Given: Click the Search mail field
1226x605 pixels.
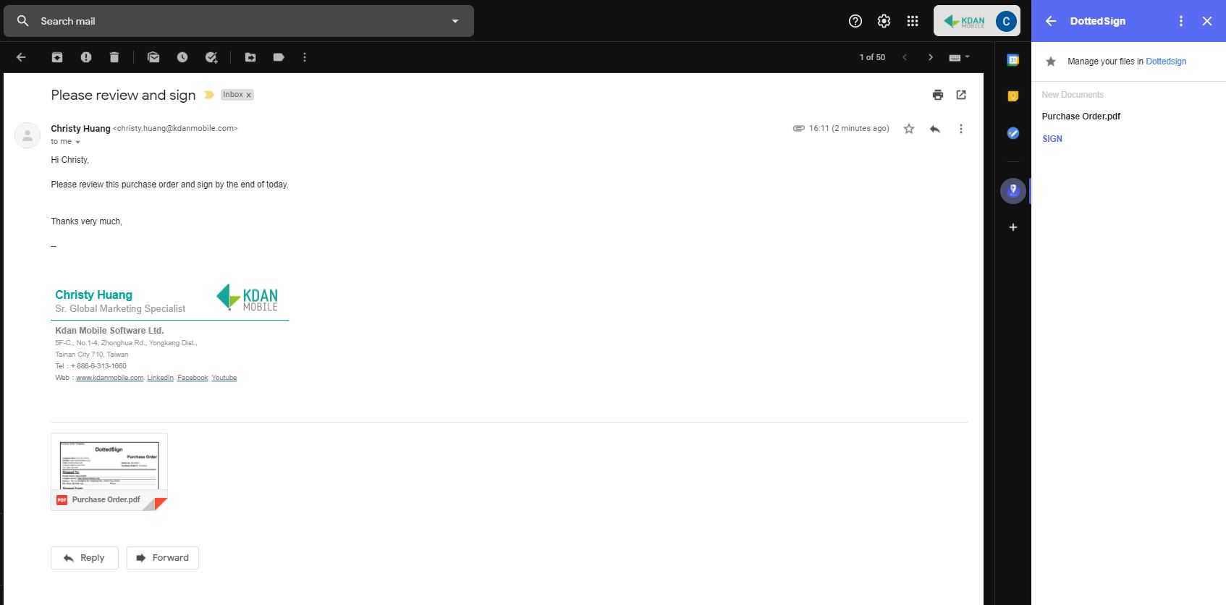Looking at the screenshot, I should [x=239, y=21].
